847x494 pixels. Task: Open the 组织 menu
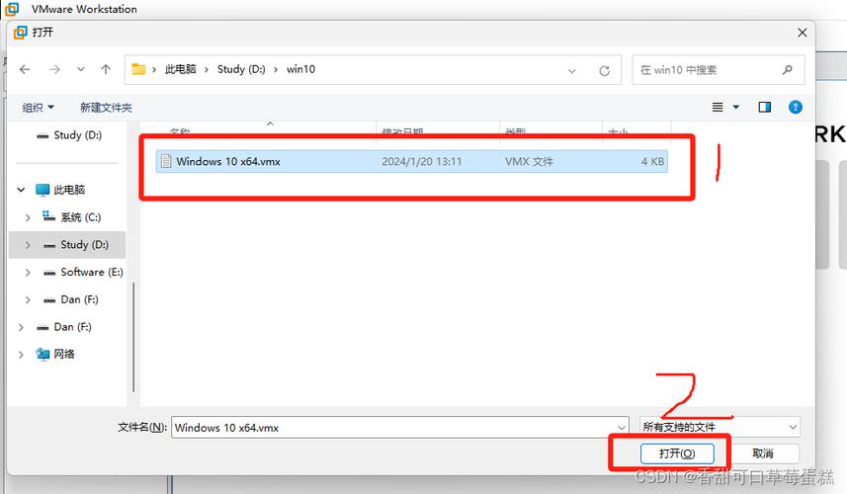click(x=38, y=108)
